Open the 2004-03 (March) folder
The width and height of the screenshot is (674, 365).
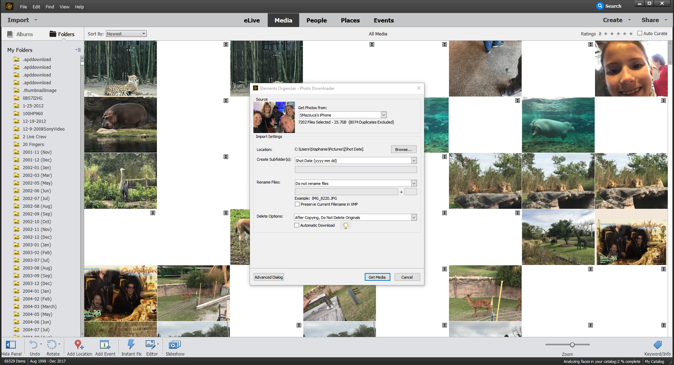coord(40,306)
